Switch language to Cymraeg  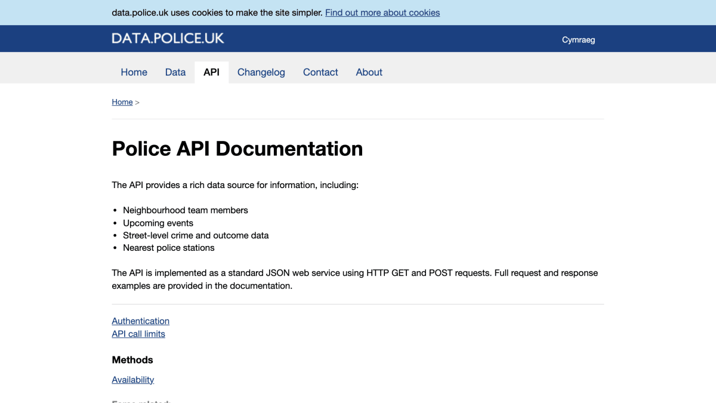(x=578, y=40)
